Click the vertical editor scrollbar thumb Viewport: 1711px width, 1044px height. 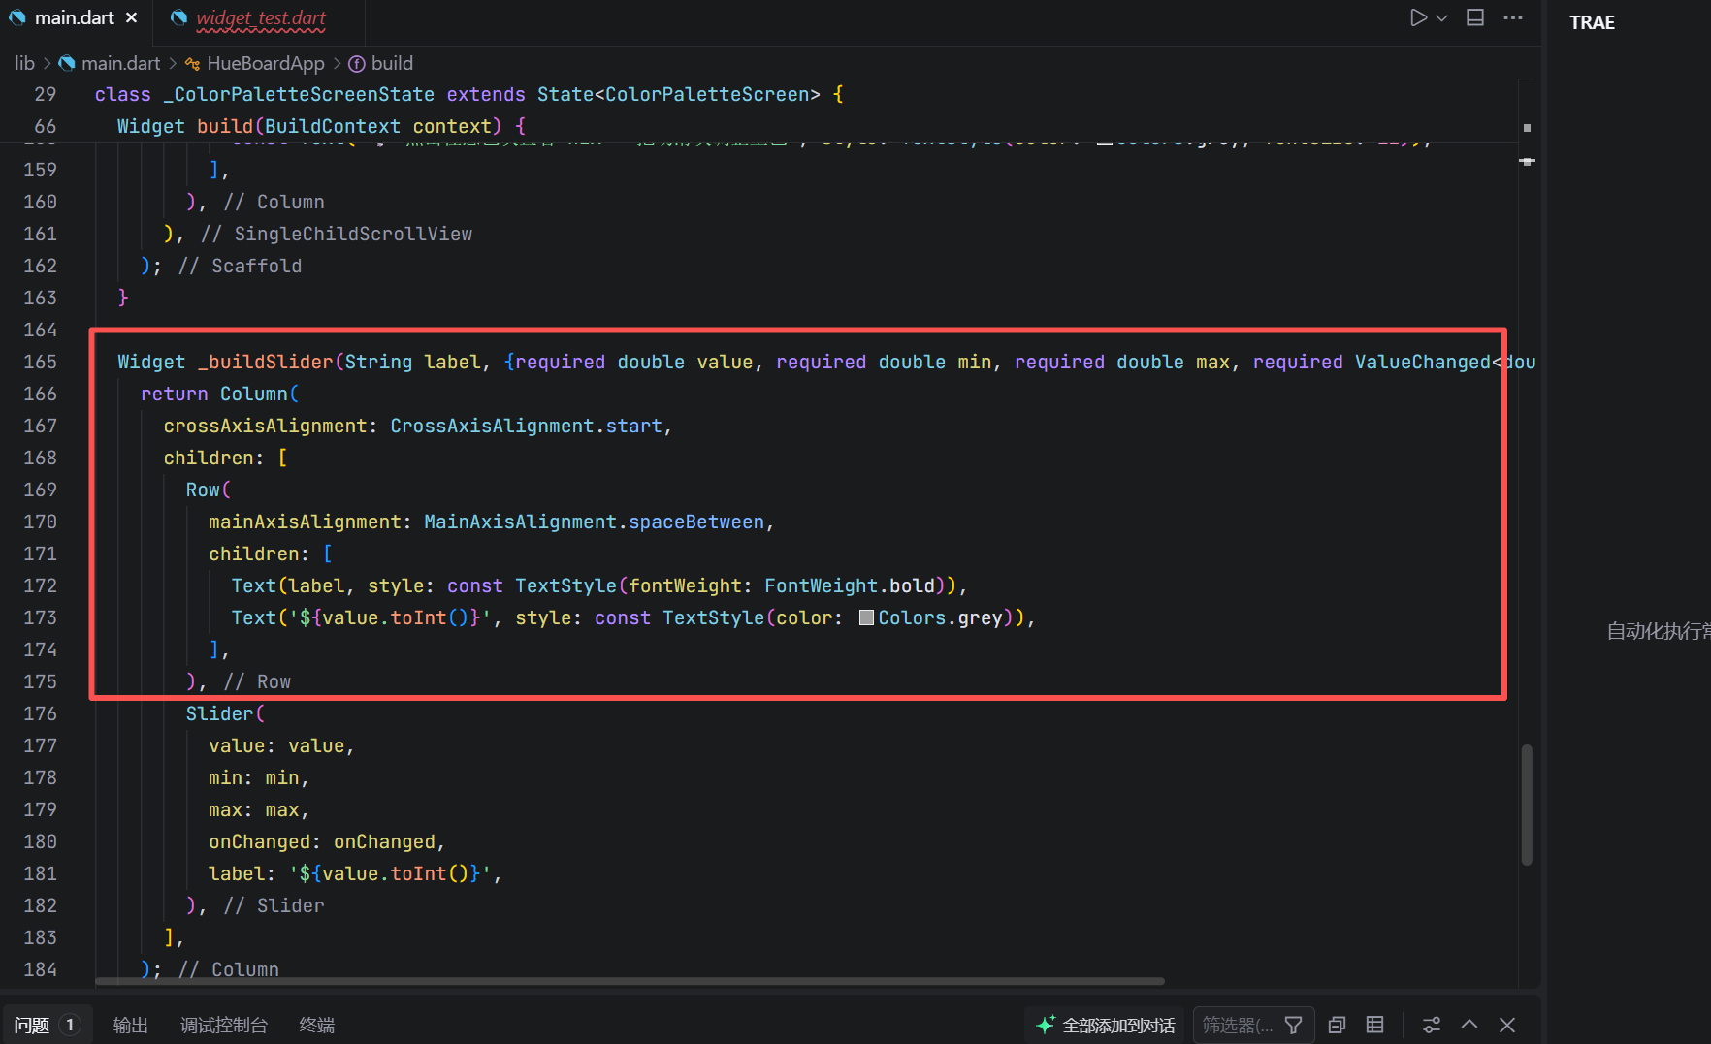[x=1527, y=805]
